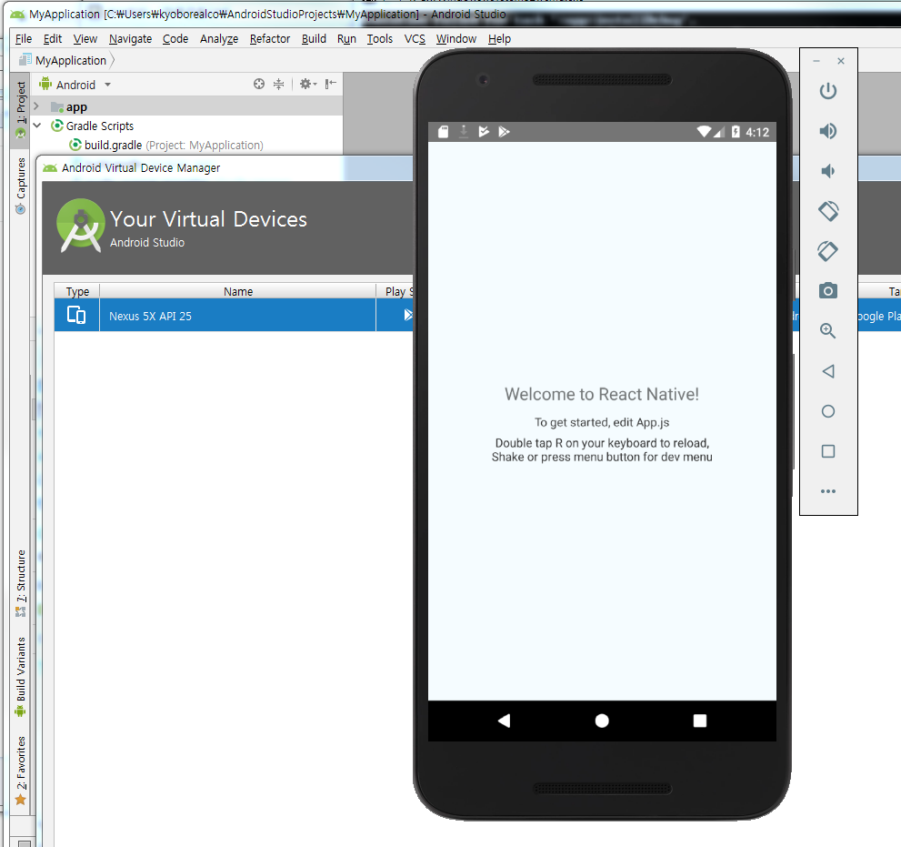Tap the phone's on-screen Home button
Viewport: 901px width, 847px height.
[602, 721]
